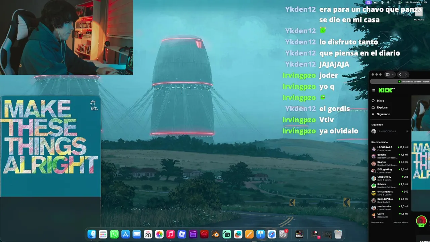The width and height of the screenshot is (430, 242).
Task: Click chat message 'ya olvidalo'
Action: (x=339, y=131)
